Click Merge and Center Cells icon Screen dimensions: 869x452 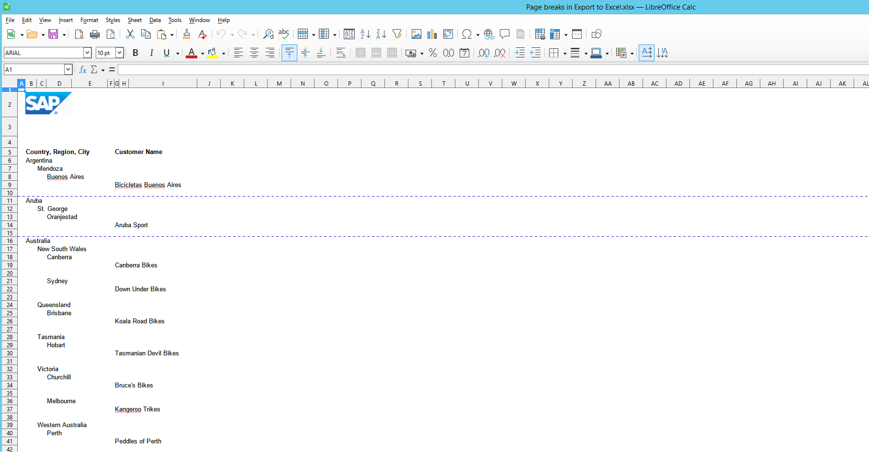click(361, 53)
